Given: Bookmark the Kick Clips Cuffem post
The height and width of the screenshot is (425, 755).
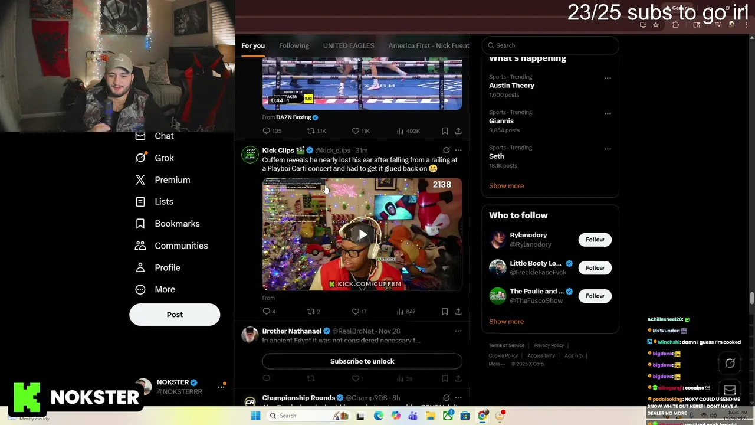Looking at the screenshot, I should pos(445,312).
